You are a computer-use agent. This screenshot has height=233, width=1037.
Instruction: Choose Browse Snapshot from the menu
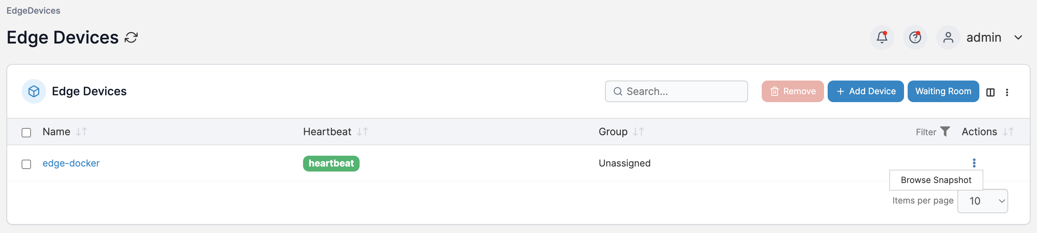[935, 180]
